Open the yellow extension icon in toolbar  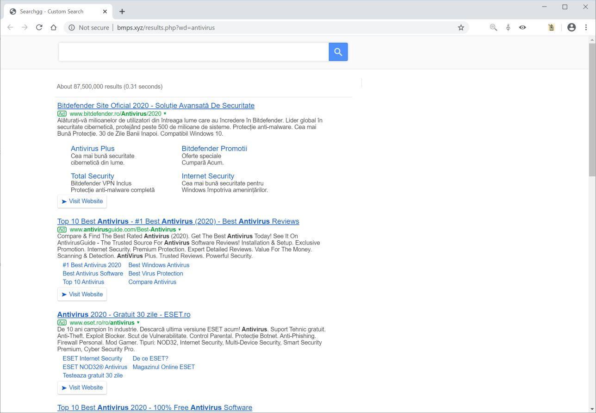pyautogui.click(x=551, y=27)
